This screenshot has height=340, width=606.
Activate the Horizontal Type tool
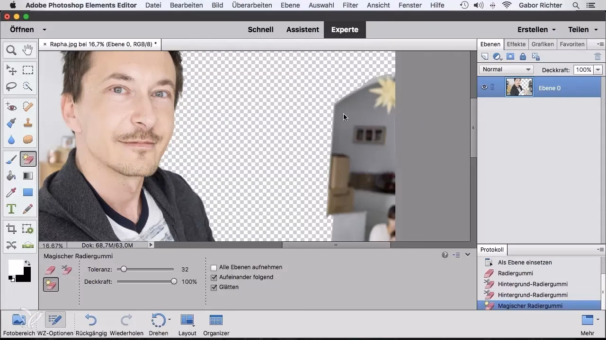coord(11,208)
